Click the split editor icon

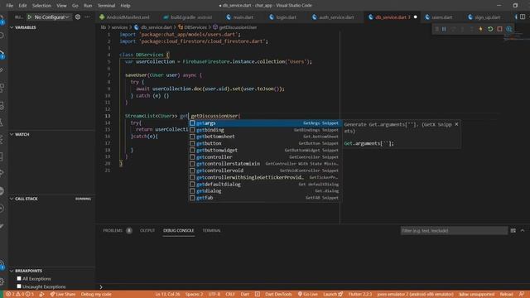click(523, 17)
